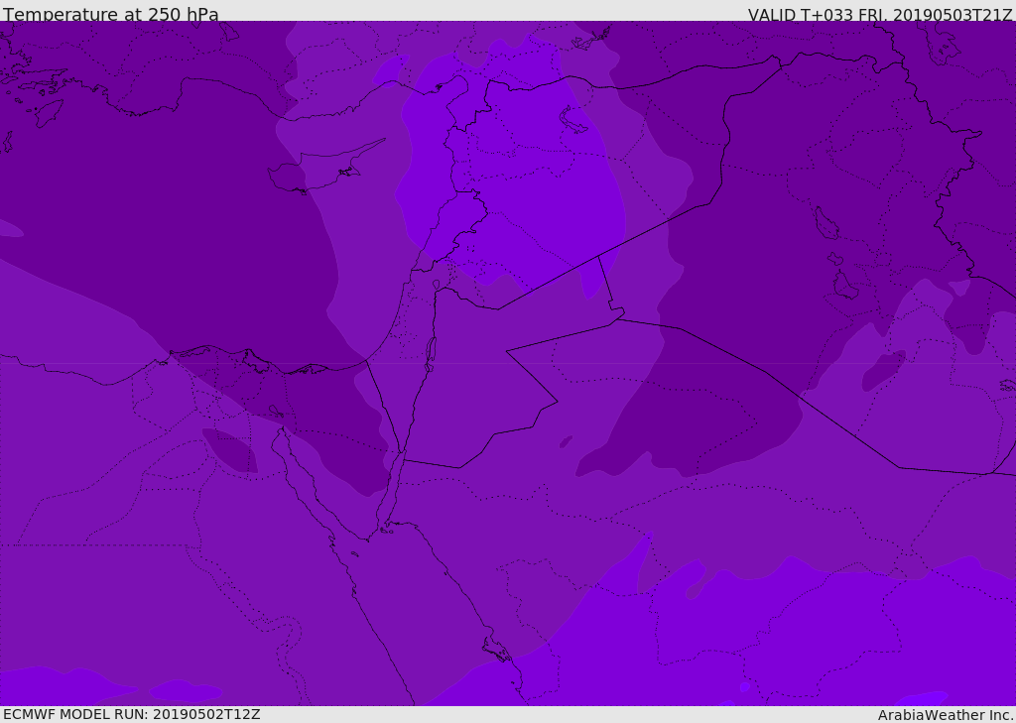Click the 'VALID T+033 FRI. 20190503T21Z' timestamp
This screenshot has width=1016, height=723.
pyautogui.click(x=879, y=14)
